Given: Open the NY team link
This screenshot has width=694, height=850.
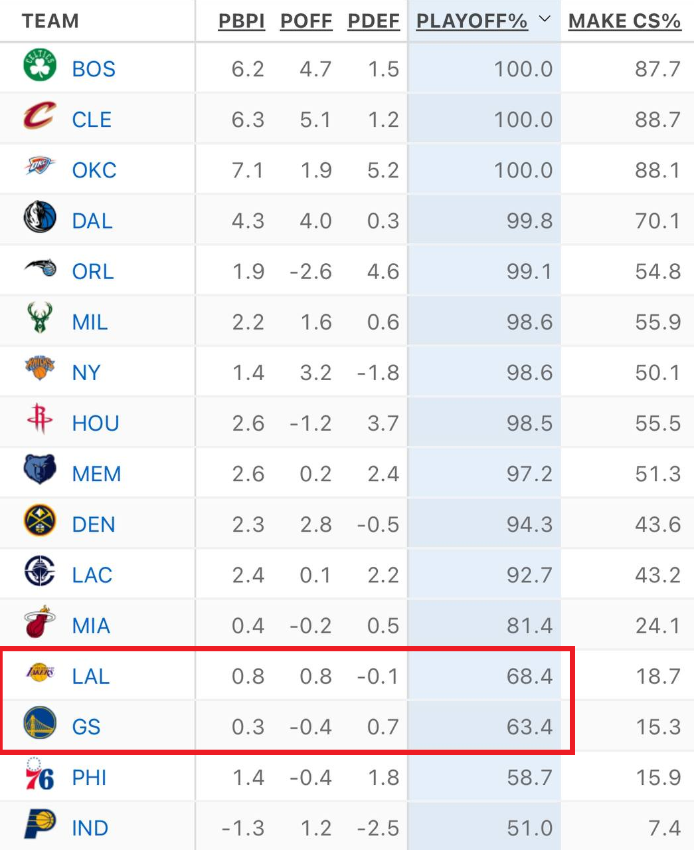Looking at the screenshot, I should point(86,373).
